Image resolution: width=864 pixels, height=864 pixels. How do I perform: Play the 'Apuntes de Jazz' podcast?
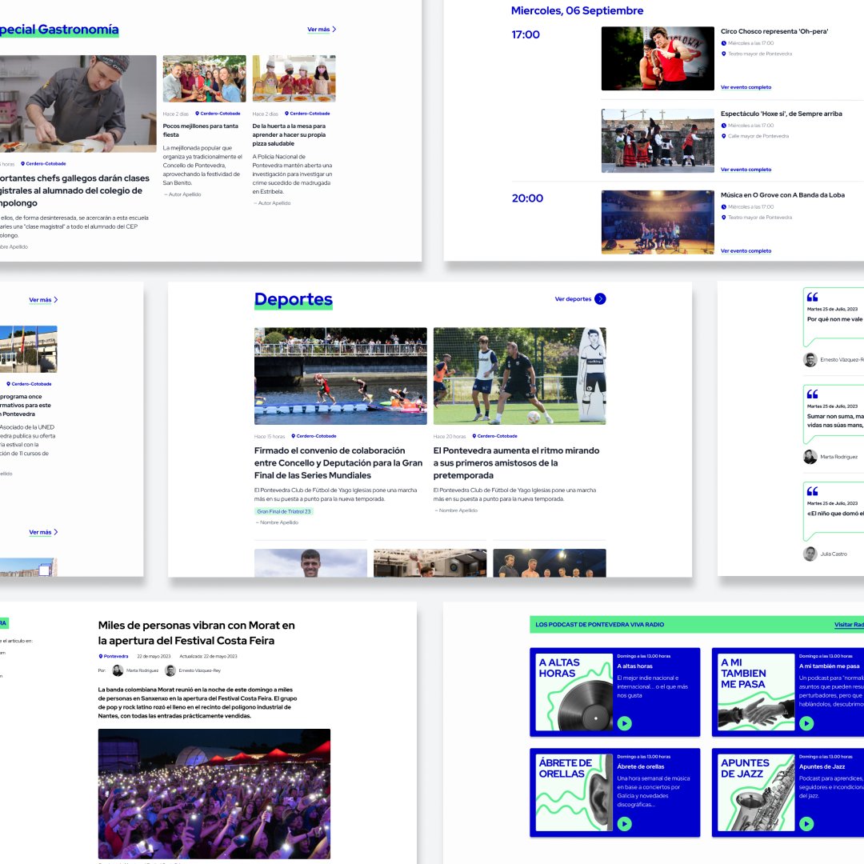807,823
